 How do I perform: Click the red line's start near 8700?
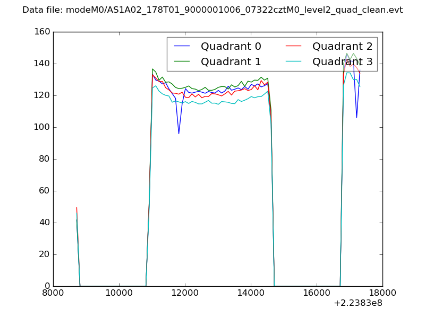(76, 208)
